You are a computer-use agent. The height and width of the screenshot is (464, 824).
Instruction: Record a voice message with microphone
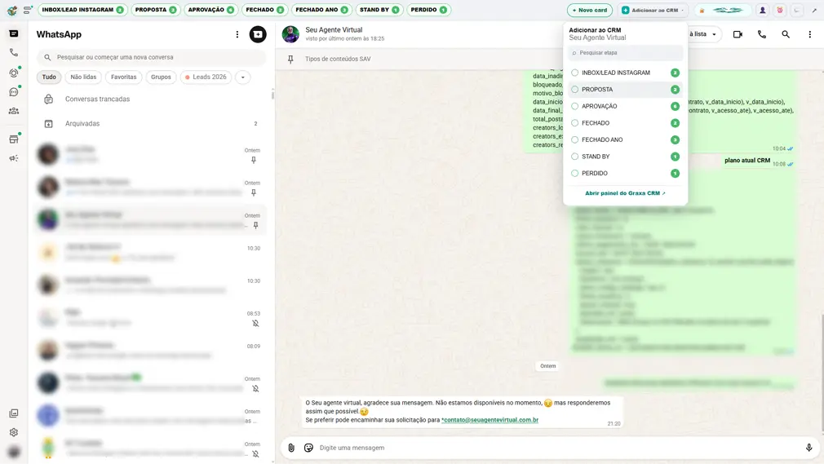pos(808,448)
